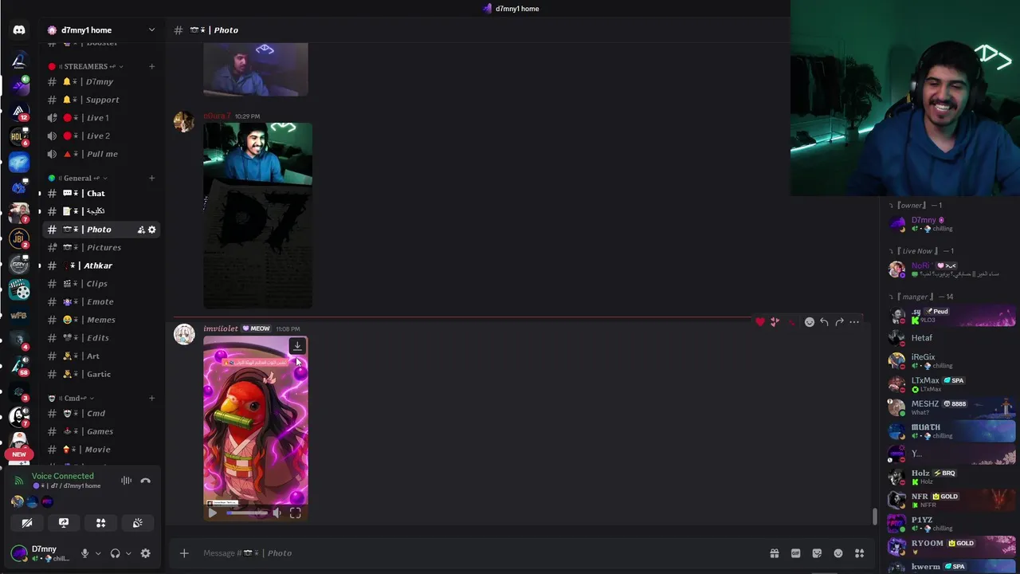Viewport: 1020px width, 574px height.
Task: Open noise suppression waveform icon
Action: pyautogui.click(x=126, y=481)
